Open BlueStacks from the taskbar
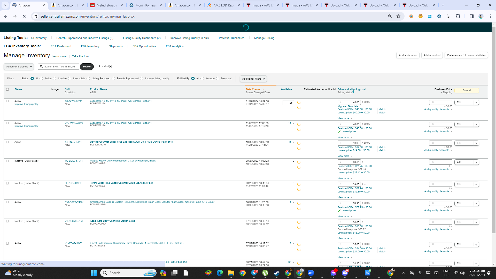The height and width of the screenshot is (279, 496). point(208,273)
